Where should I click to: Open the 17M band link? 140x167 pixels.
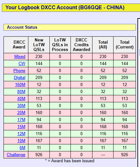pyautogui.click(x=21, y=120)
